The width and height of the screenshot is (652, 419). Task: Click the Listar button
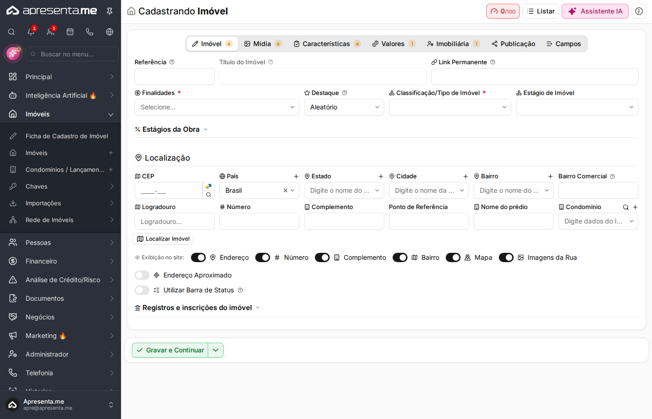pyautogui.click(x=541, y=11)
